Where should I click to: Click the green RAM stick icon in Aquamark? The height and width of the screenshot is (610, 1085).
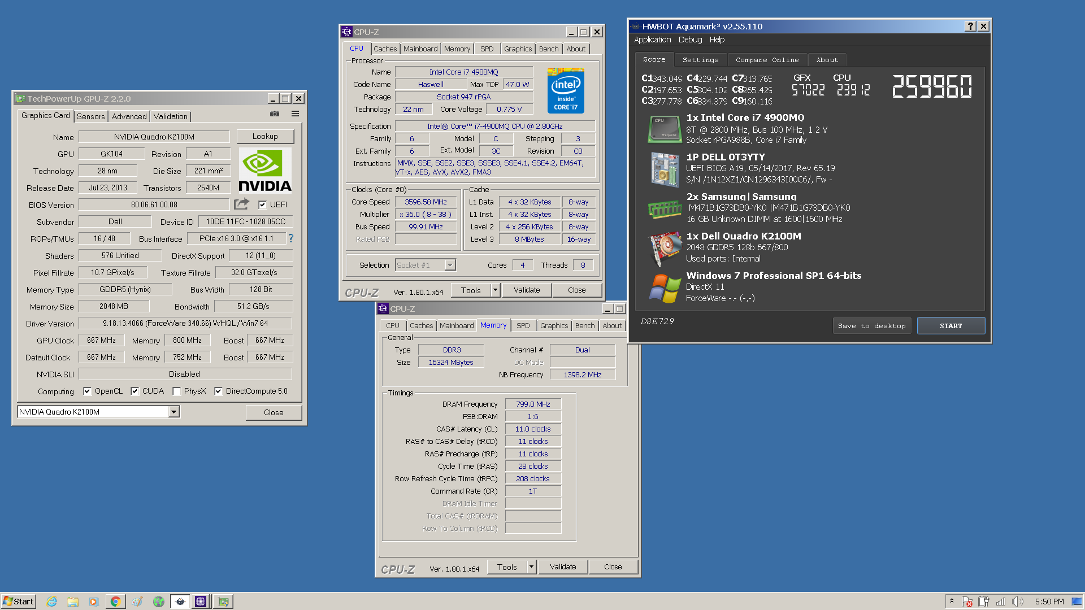[x=665, y=209]
